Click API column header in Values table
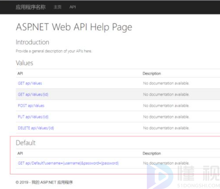This screenshot has width=220, height=189. (20, 74)
